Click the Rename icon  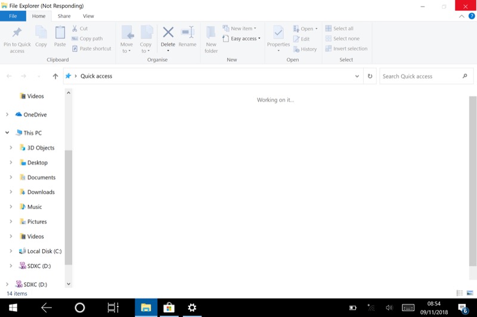[x=187, y=32]
